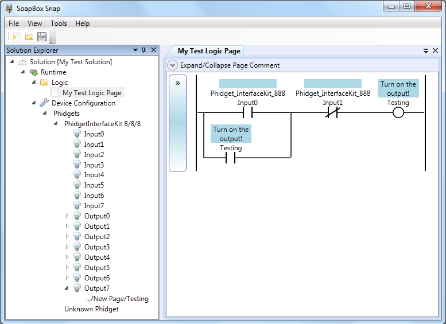Screen dimensions: 446x324
Task: Expand the Output0 tree node
Action: click(x=67, y=216)
